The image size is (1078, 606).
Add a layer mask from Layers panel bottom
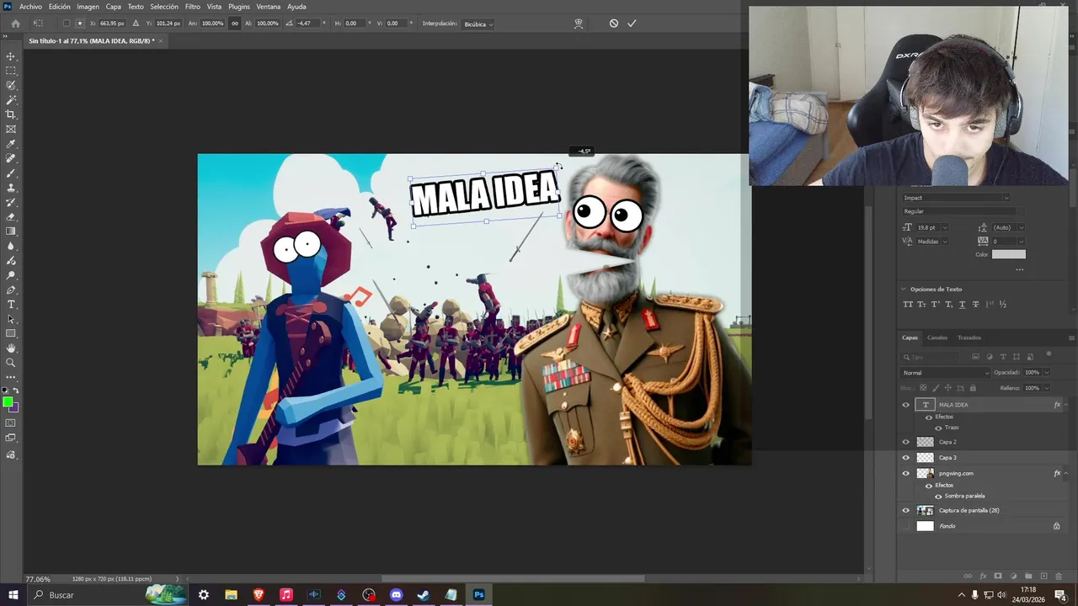tap(998, 577)
